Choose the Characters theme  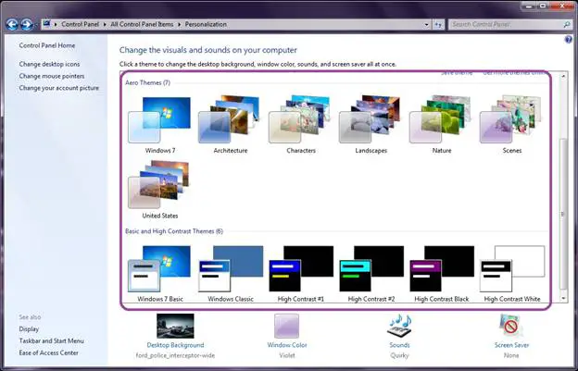coord(300,125)
